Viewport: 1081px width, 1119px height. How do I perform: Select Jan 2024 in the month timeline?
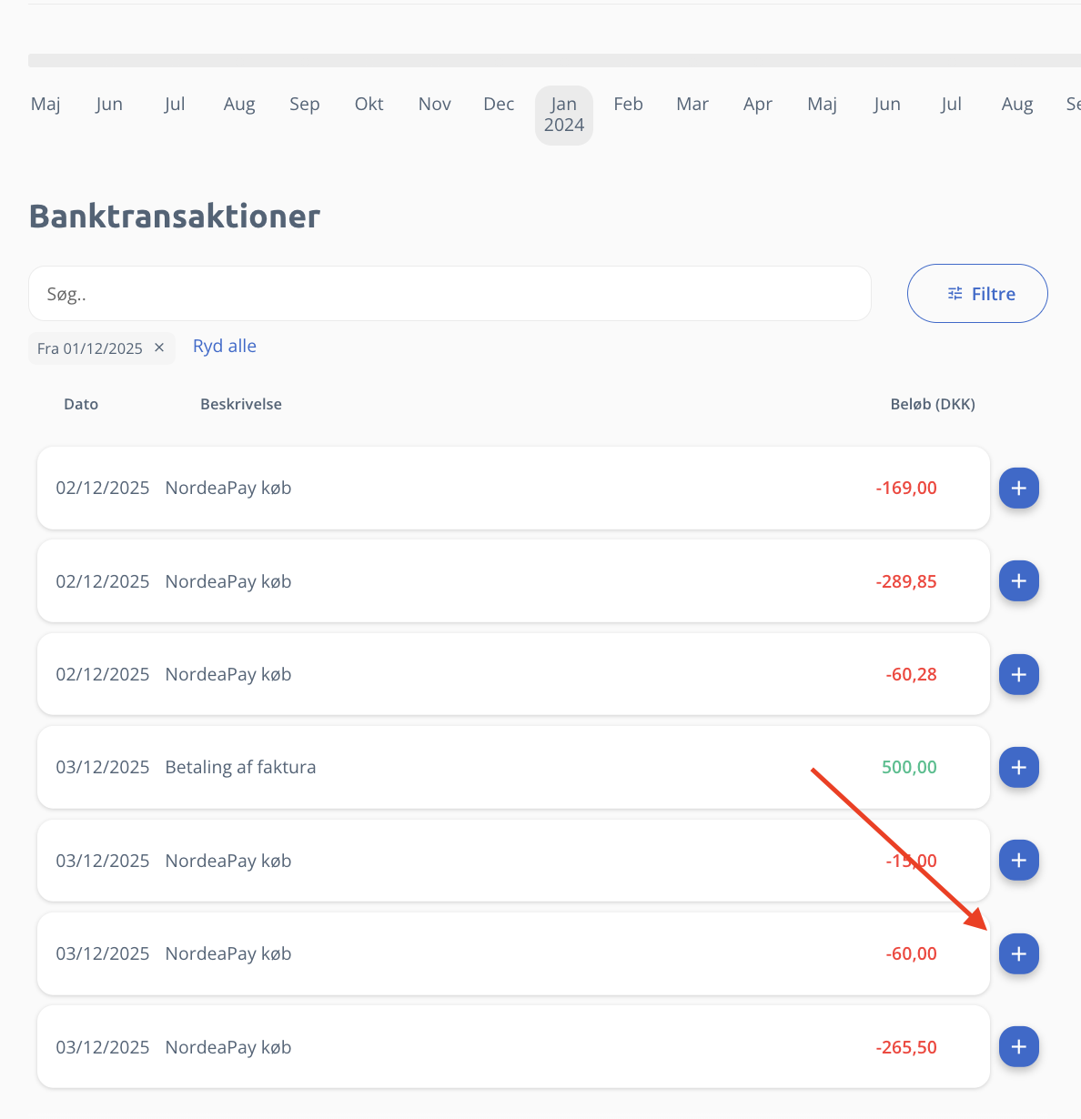coord(564,115)
